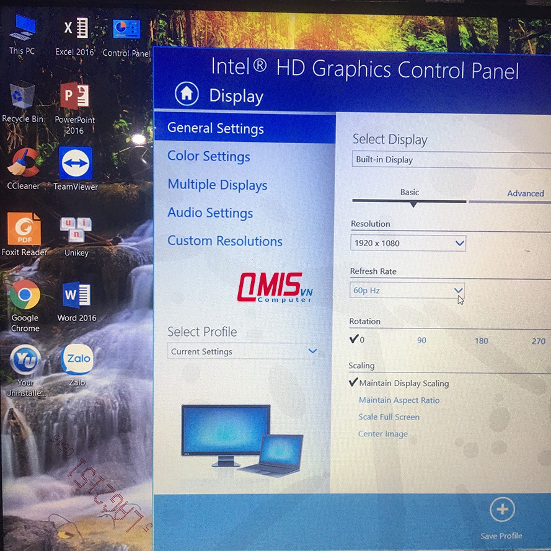Viewport: 551px width, 551px height.
Task: Launch Excel 2016 from the desktop
Action: pyautogui.click(x=74, y=28)
